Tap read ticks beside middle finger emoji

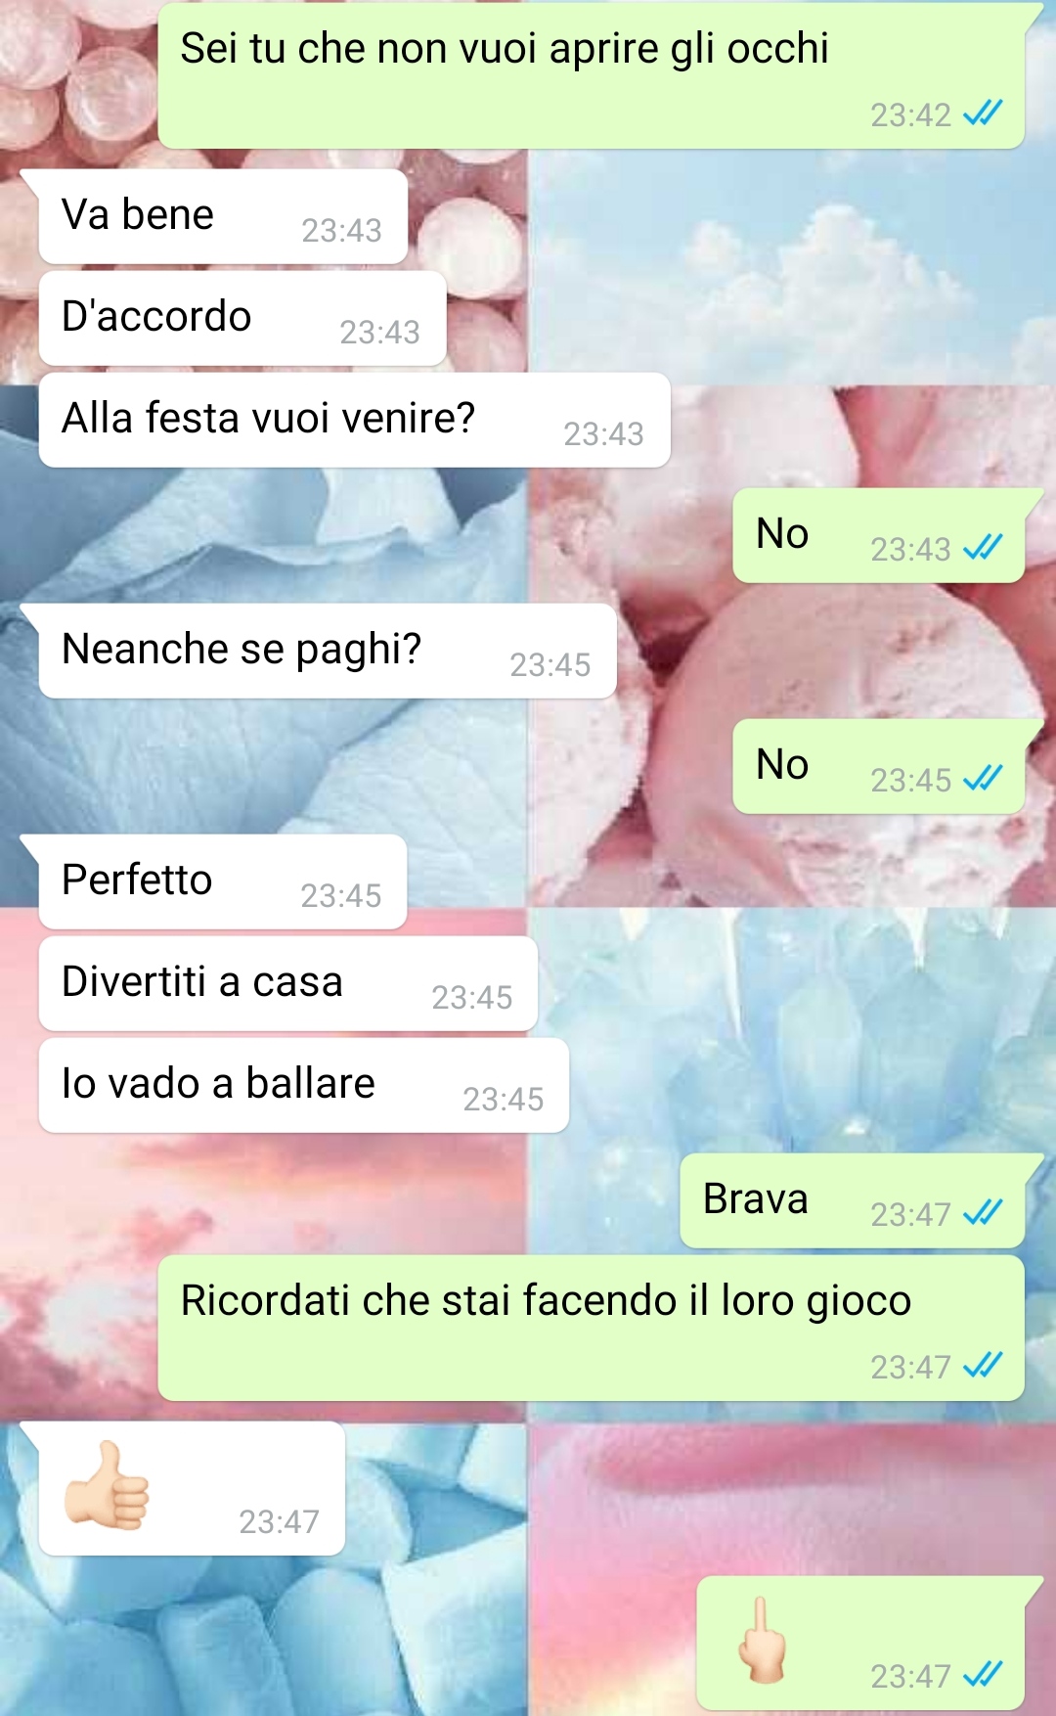tap(983, 1675)
